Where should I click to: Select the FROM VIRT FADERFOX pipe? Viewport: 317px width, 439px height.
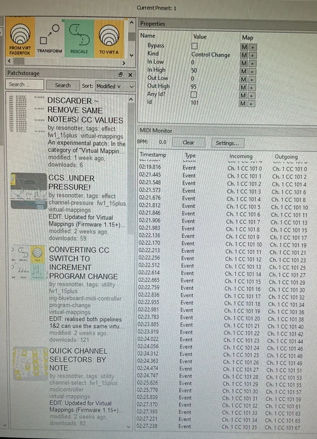click(x=20, y=37)
